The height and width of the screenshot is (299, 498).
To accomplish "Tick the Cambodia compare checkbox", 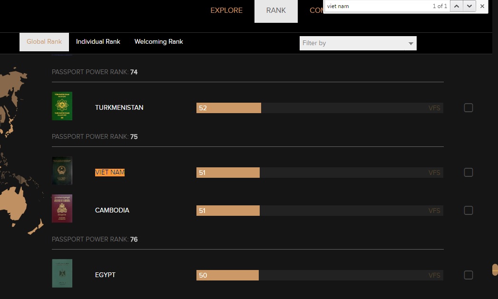I will (469, 211).
